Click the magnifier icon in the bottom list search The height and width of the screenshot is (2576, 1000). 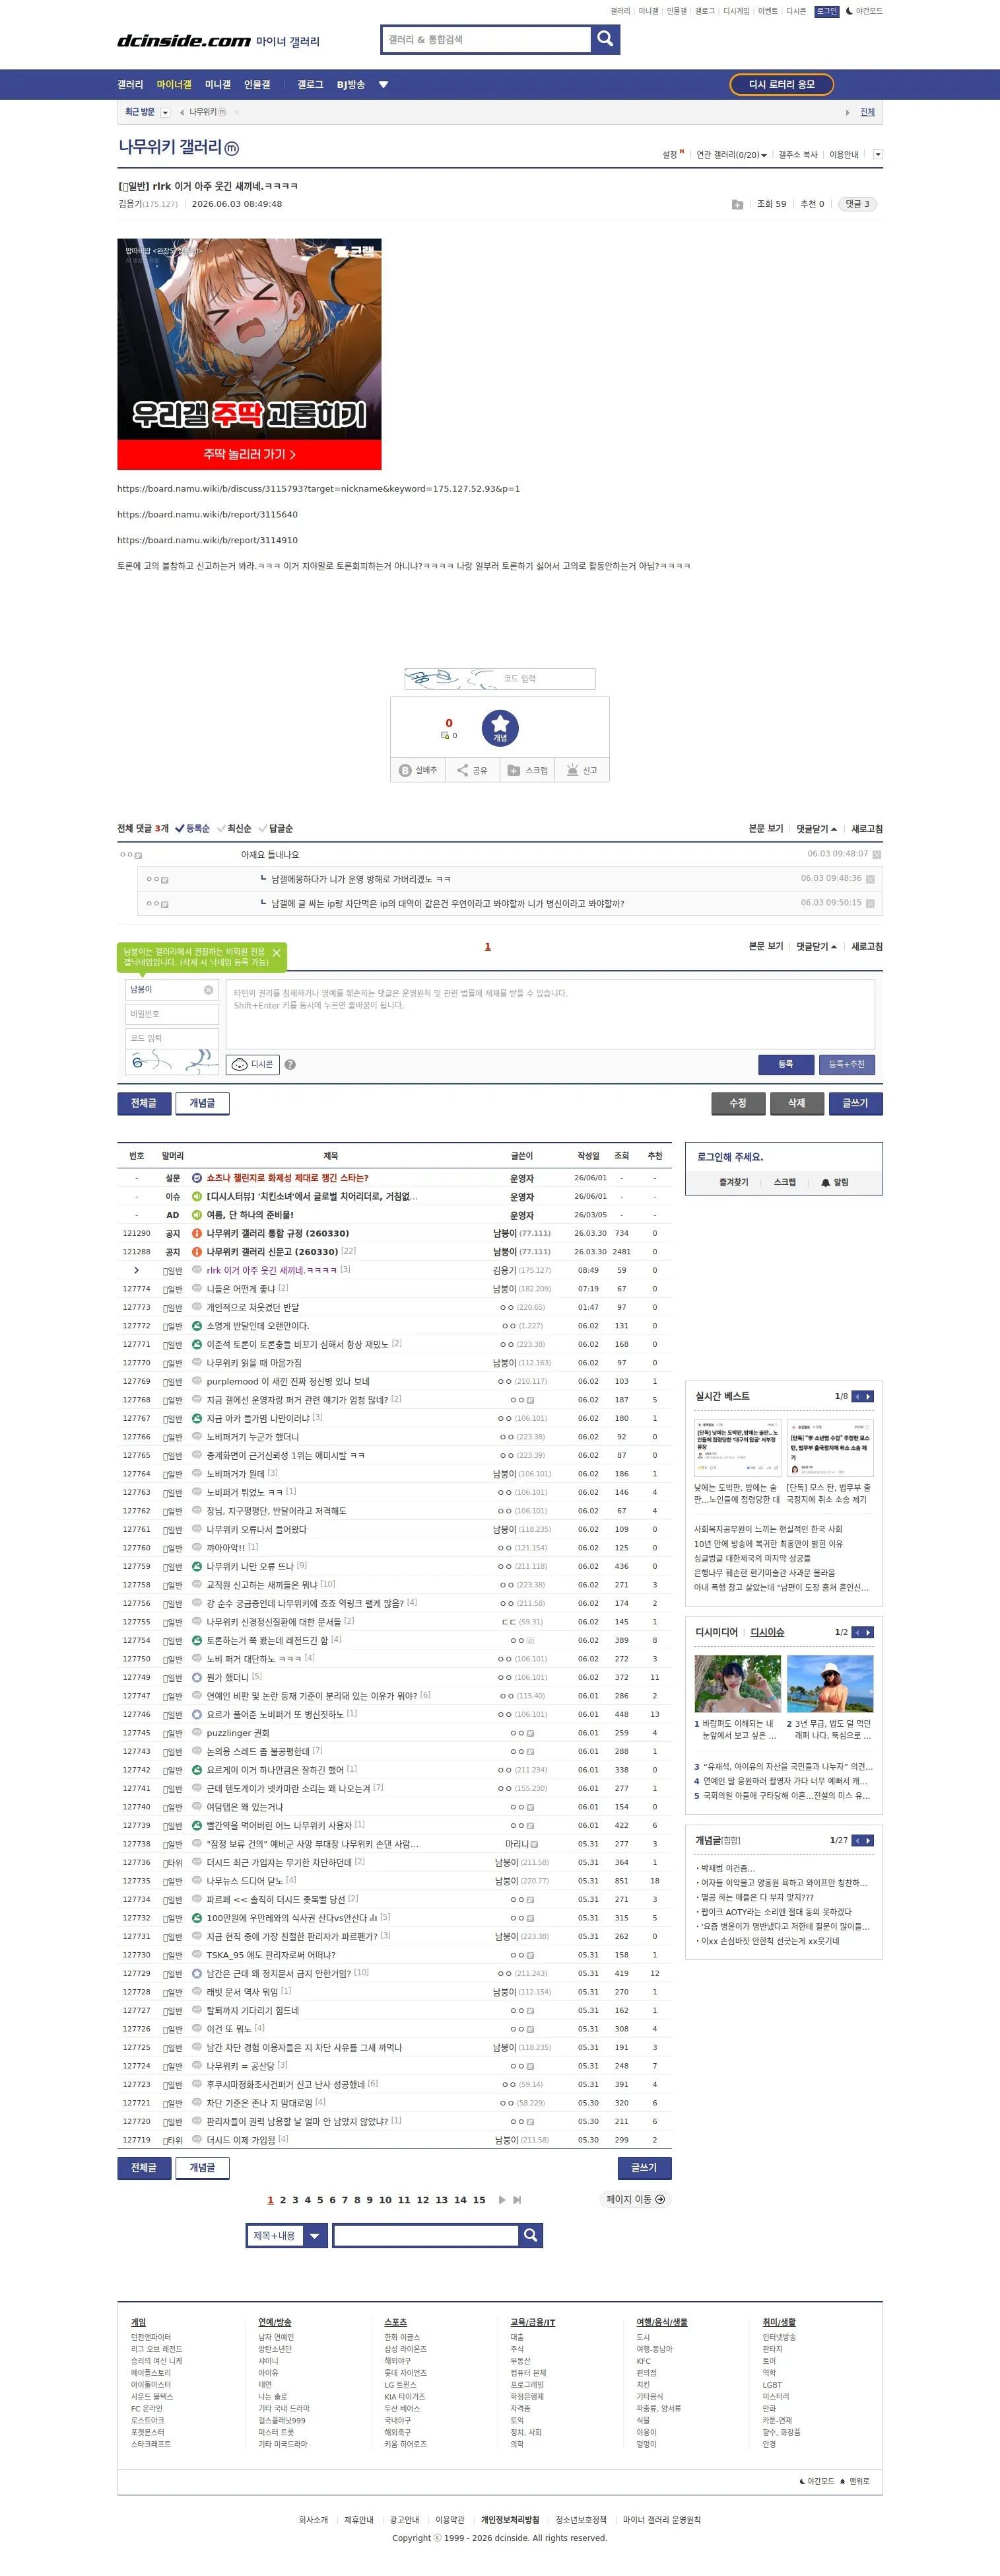(x=531, y=2235)
